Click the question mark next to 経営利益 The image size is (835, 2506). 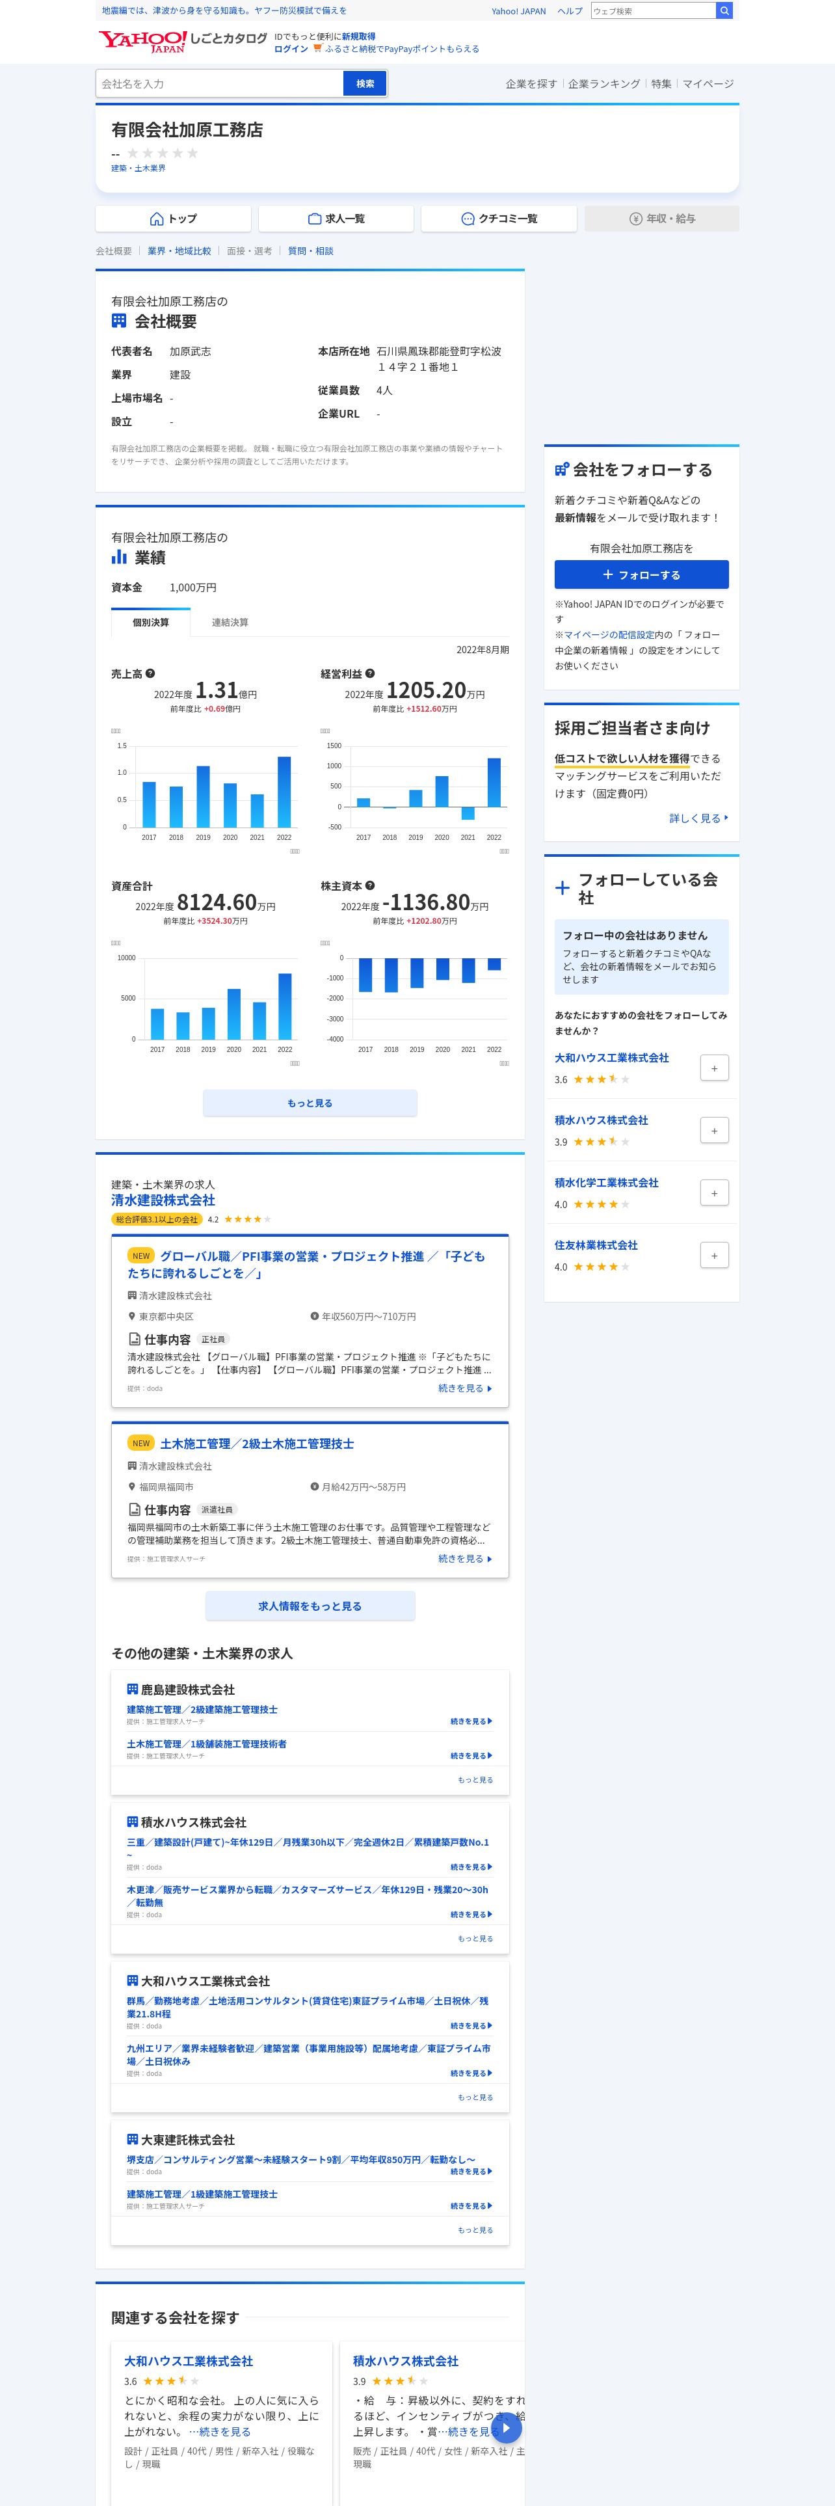[x=371, y=673]
